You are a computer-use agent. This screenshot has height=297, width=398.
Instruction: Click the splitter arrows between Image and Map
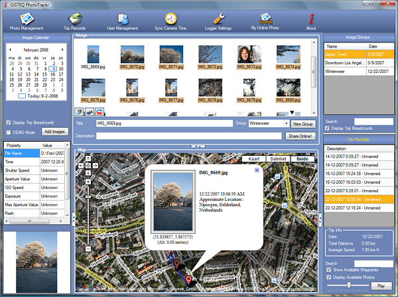tap(198, 147)
